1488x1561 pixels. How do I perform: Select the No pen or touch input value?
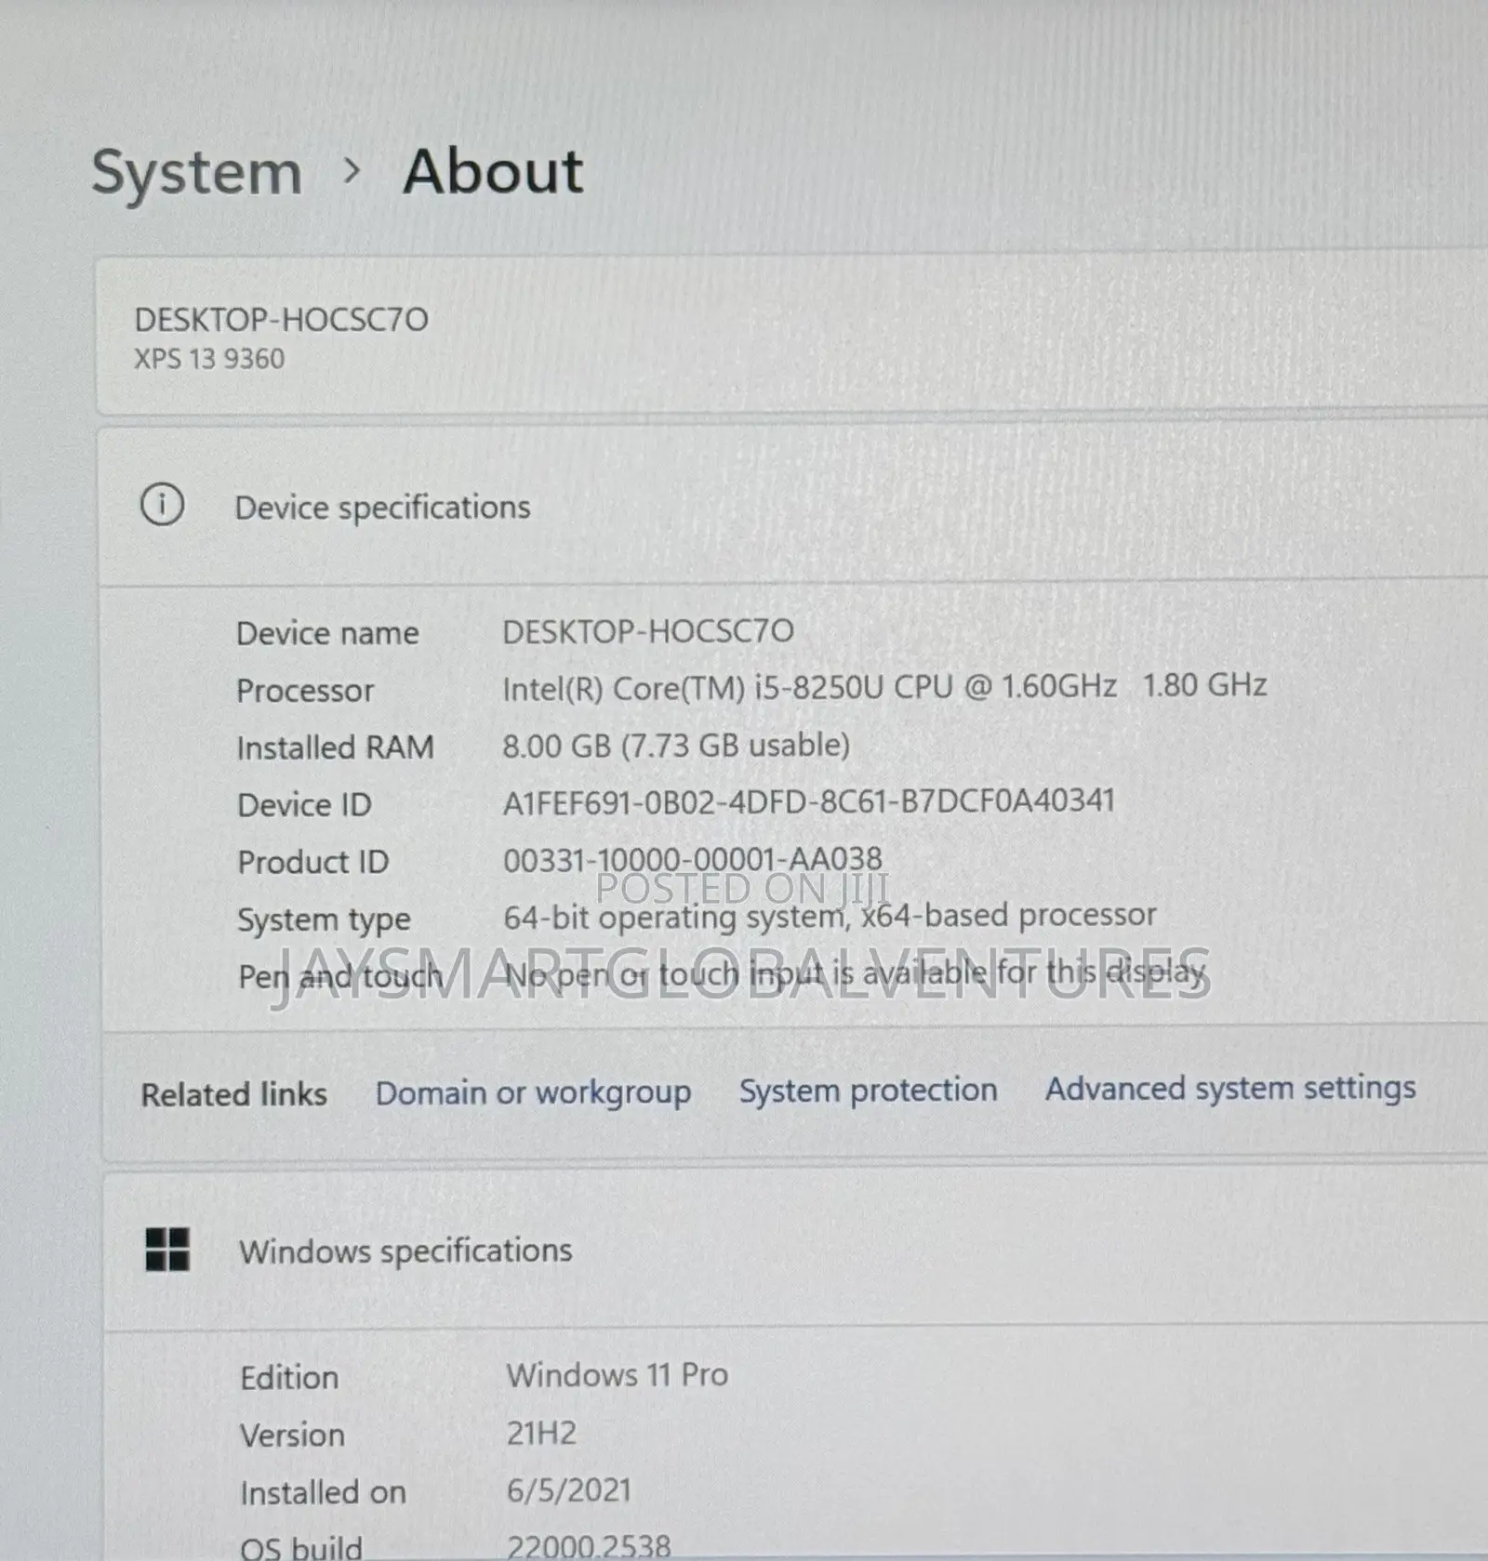(x=855, y=973)
